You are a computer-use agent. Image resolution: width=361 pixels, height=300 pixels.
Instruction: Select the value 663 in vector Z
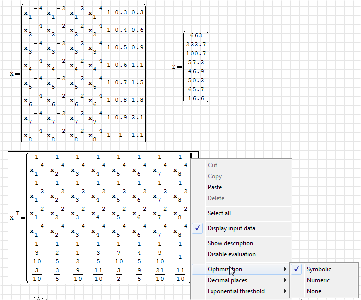[x=196, y=36]
